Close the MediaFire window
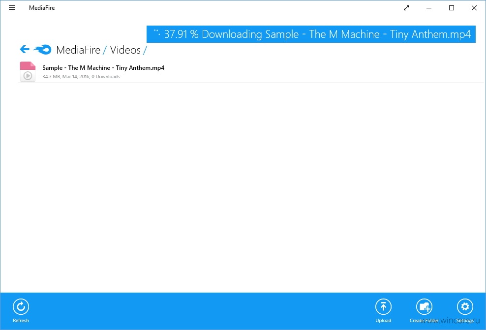Screen dimensions: 486x330 (474, 8)
